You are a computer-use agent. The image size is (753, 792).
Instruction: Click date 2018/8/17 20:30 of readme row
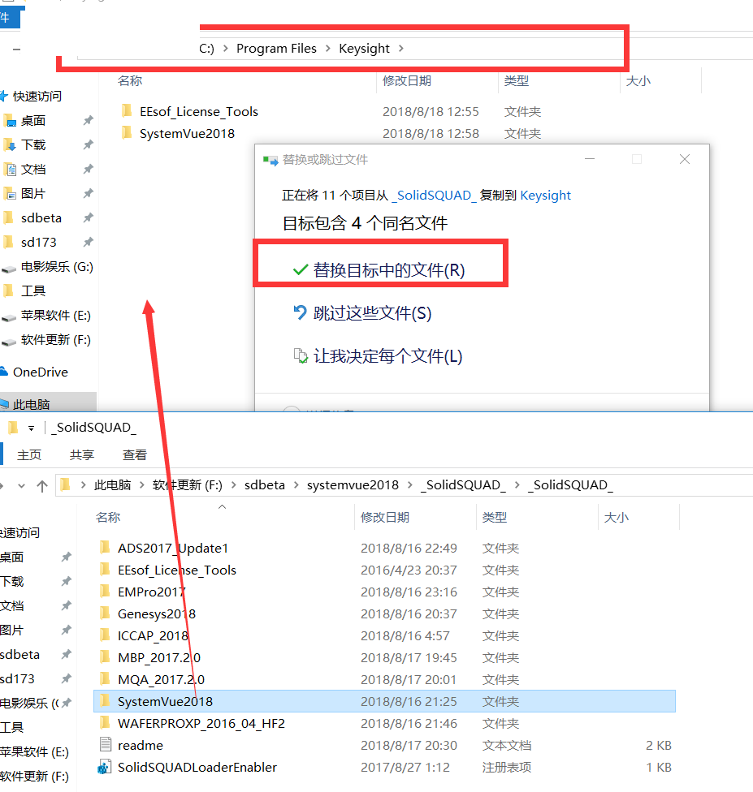click(409, 745)
